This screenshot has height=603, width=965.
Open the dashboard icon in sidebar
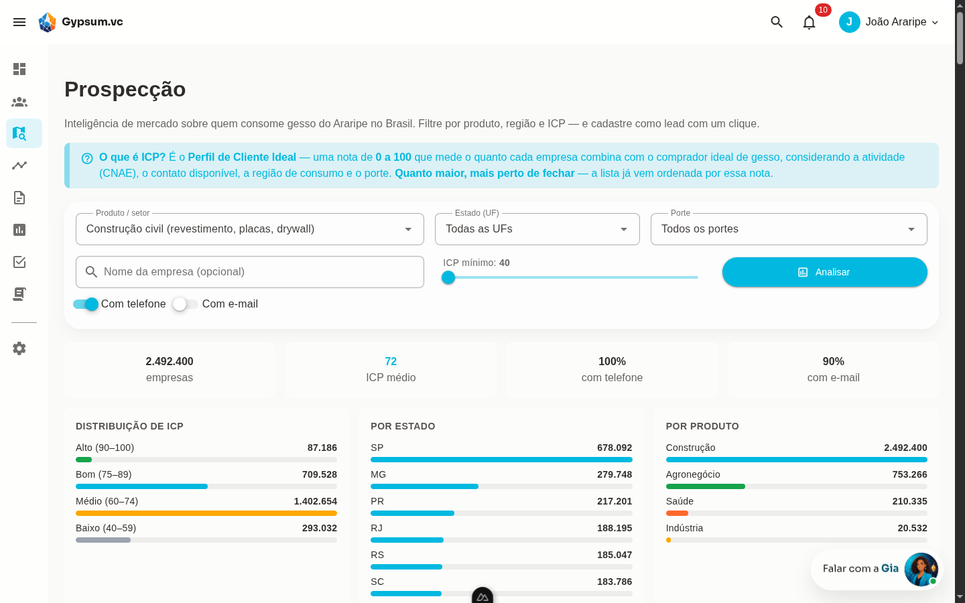(x=19, y=69)
